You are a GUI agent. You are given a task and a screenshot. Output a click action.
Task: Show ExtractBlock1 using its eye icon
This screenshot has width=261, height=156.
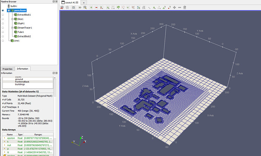[x=3, y=15]
